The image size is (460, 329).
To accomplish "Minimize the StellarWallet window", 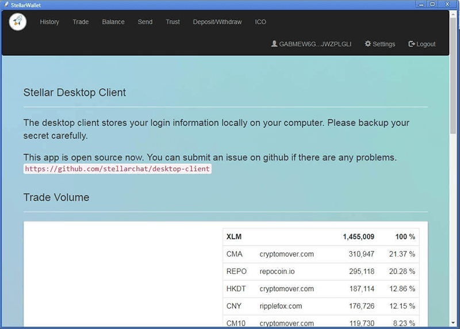I will click(421, 4).
